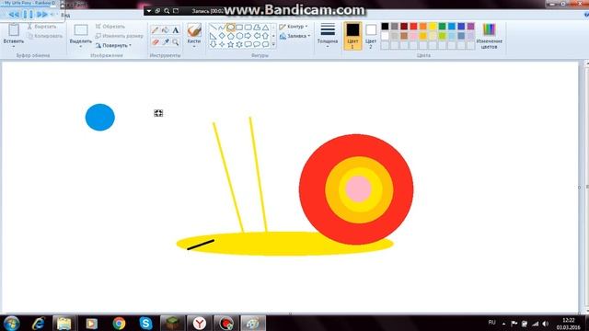The width and height of the screenshot is (589, 331).
Task: Select the Eraser tool
Action: 156,42
